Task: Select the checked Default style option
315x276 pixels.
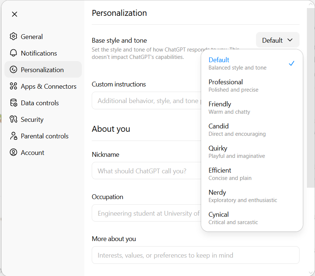Action: tap(252, 63)
